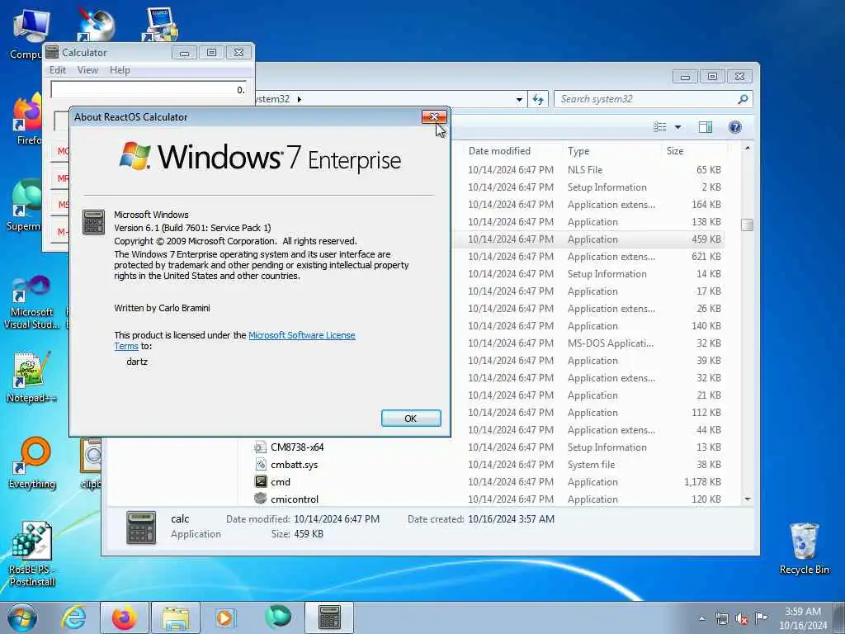
Task: Click the Explorer scroll down arrow
Action: pyautogui.click(x=747, y=499)
